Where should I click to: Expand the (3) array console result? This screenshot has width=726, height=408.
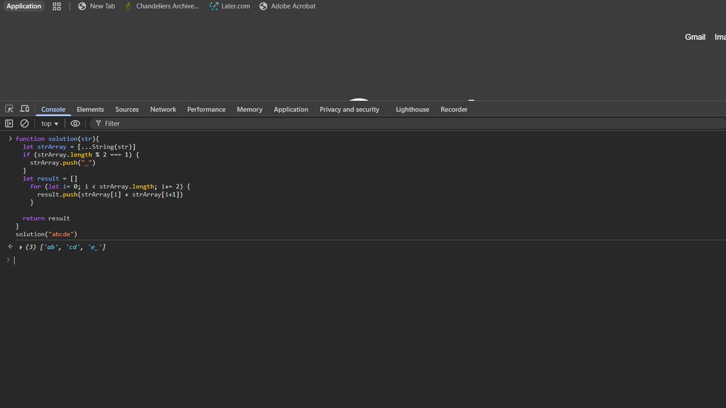20,247
